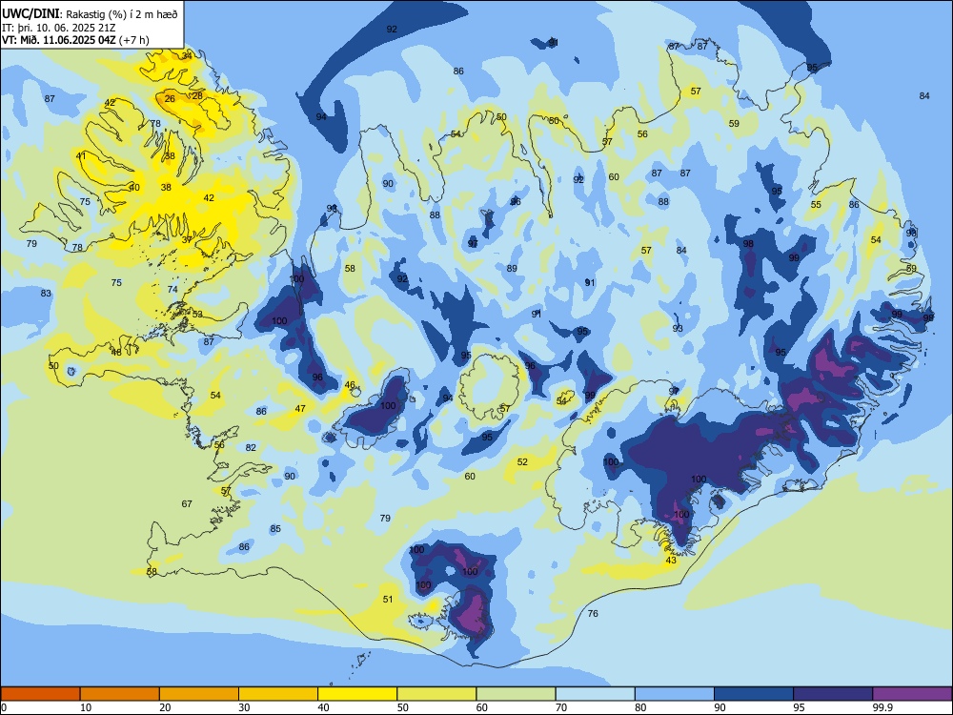Click the map value '41'

[x=81, y=155]
